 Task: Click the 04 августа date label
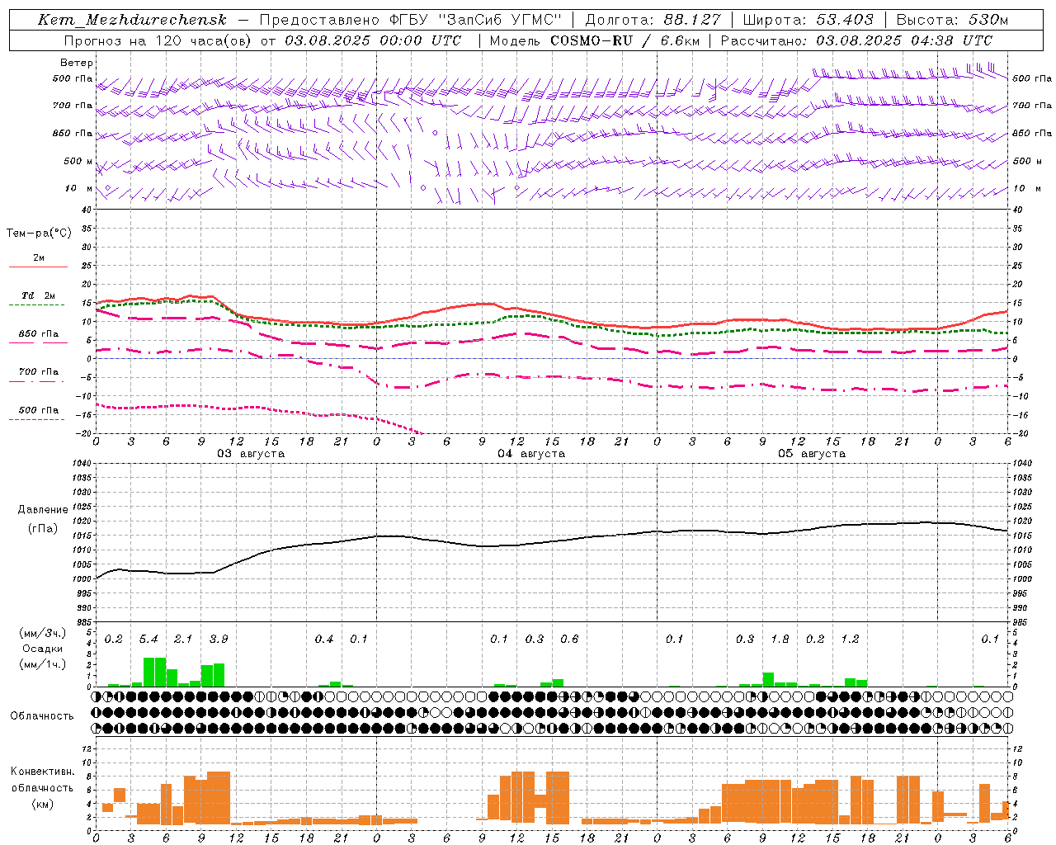coord(531,454)
